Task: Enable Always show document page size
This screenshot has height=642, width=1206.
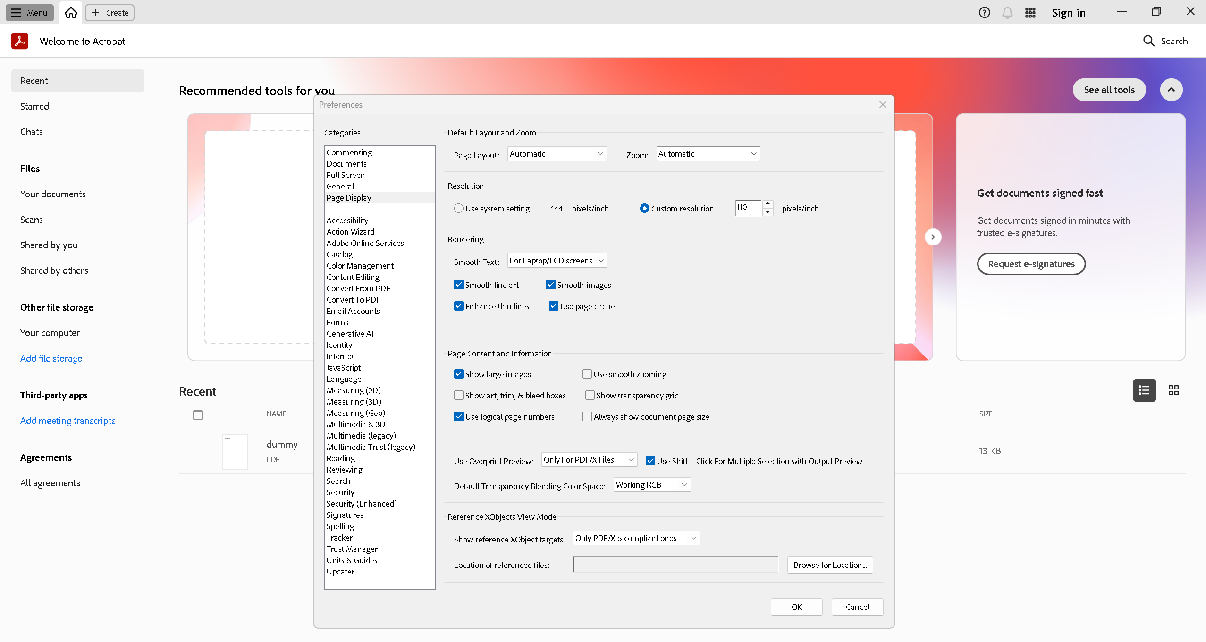Action: tap(587, 416)
